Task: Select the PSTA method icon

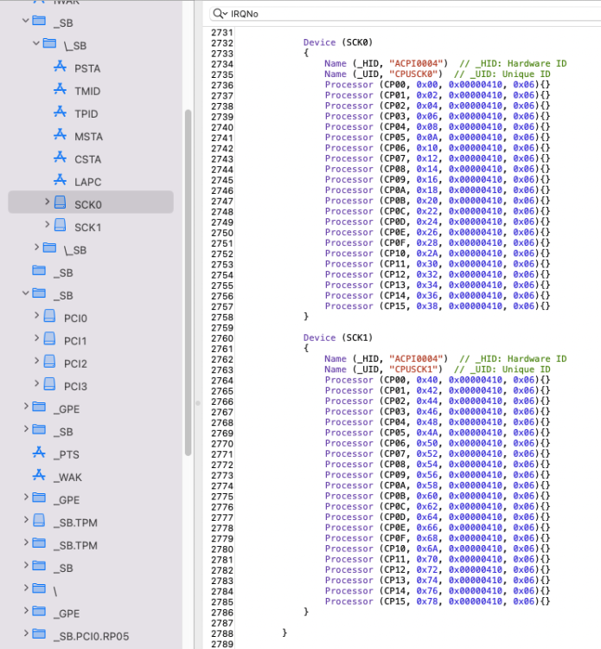Action: coord(60,67)
